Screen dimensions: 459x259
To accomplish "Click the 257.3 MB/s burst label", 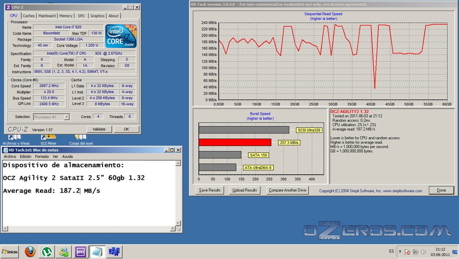I will (x=289, y=143).
